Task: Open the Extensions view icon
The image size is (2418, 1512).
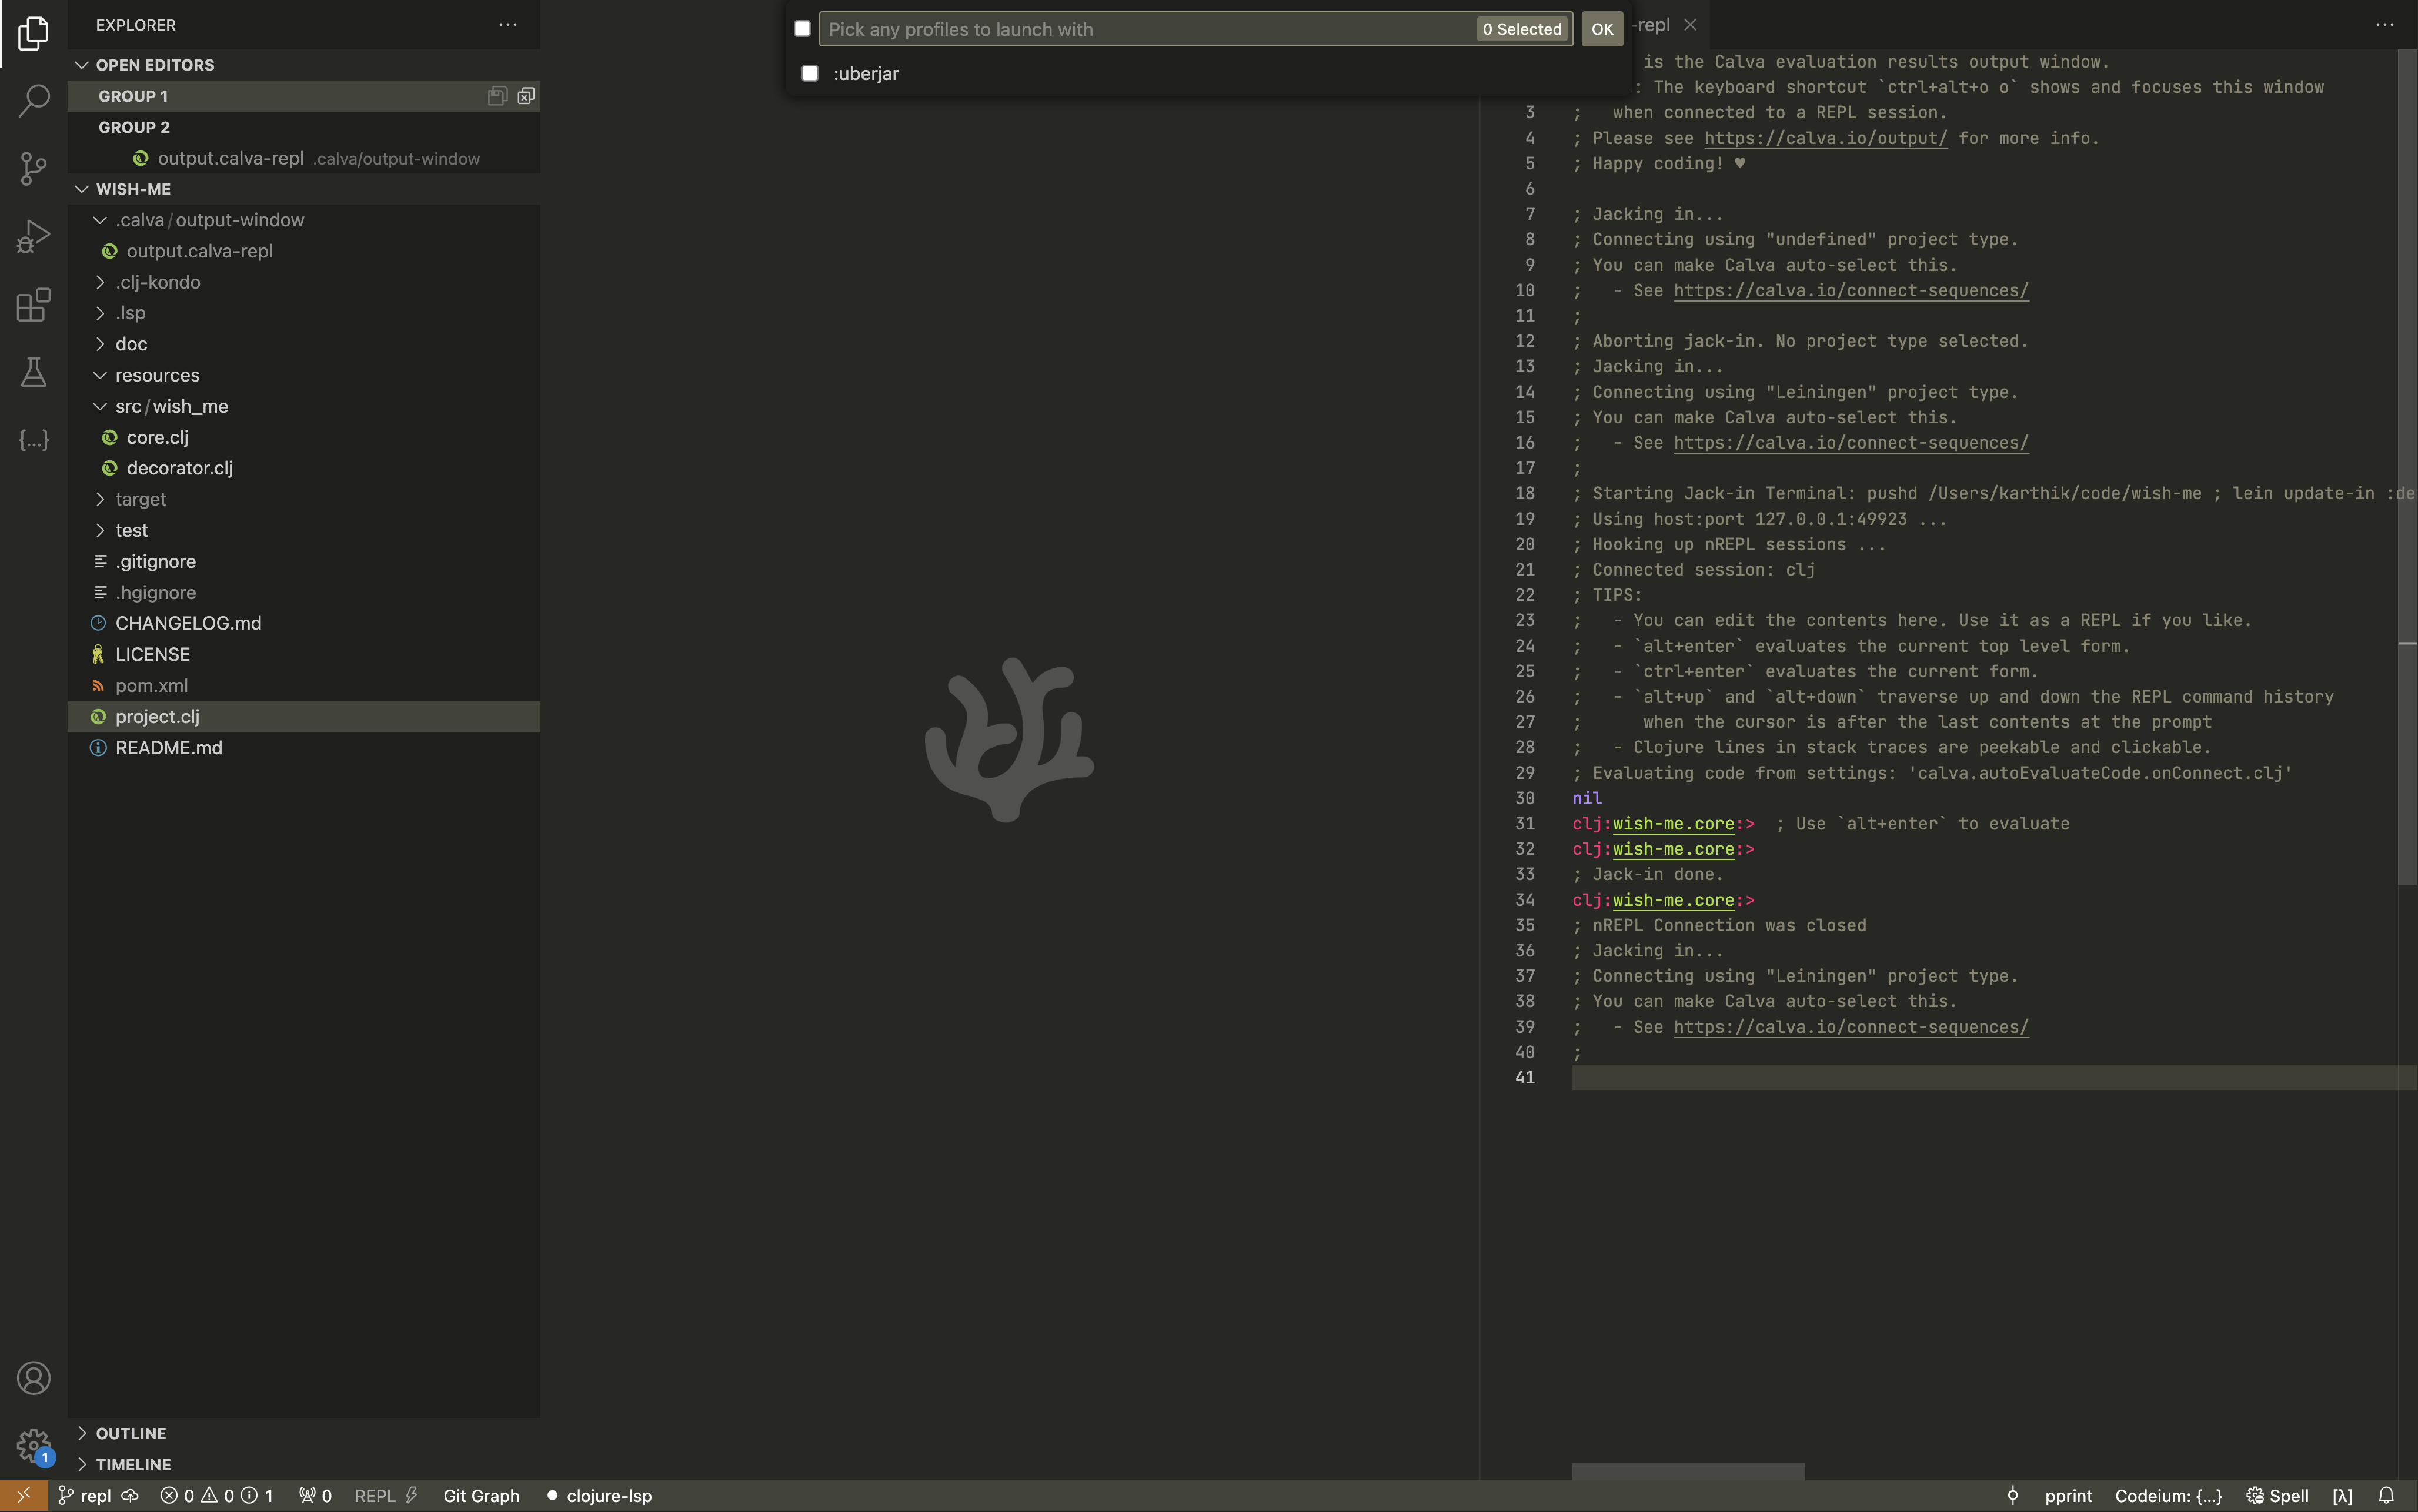Action: [33, 304]
